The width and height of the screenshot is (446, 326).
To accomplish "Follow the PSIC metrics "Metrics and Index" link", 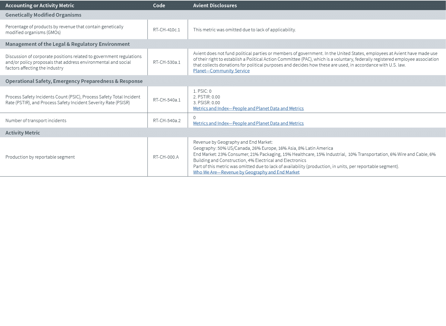I will coord(248,108).
